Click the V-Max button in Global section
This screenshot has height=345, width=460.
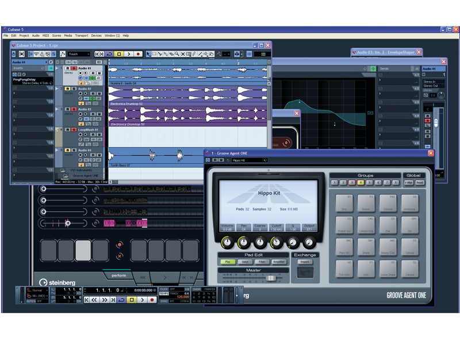tap(408, 183)
